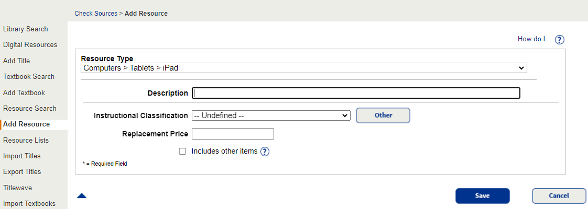Go to Digital Resources in sidebar

(x=30, y=45)
